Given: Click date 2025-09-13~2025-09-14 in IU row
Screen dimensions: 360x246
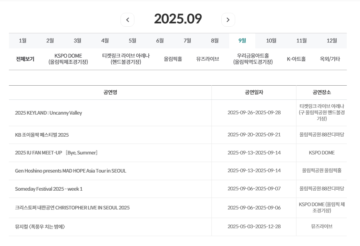Looking at the screenshot, I should click(254, 153).
